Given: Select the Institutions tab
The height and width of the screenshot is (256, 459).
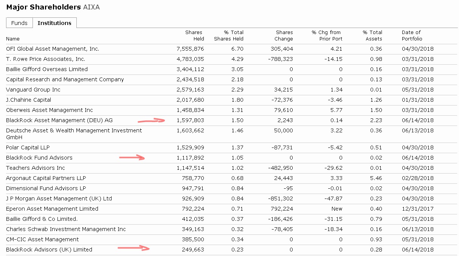Looking at the screenshot, I should tap(54, 23).
